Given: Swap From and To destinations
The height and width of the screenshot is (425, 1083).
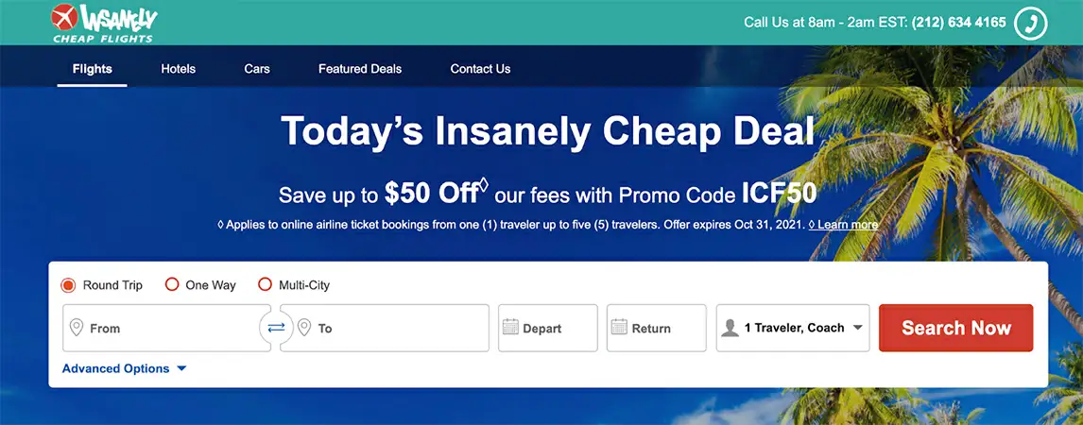Looking at the screenshot, I should click(276, 328).
